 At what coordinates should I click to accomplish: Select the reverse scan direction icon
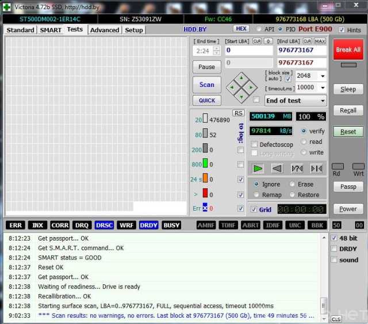click(277, 168)
